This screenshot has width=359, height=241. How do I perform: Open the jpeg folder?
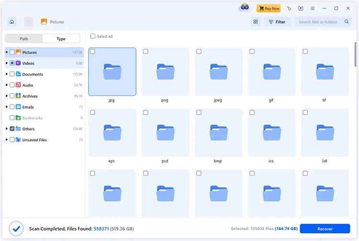(x=218, y=72)
